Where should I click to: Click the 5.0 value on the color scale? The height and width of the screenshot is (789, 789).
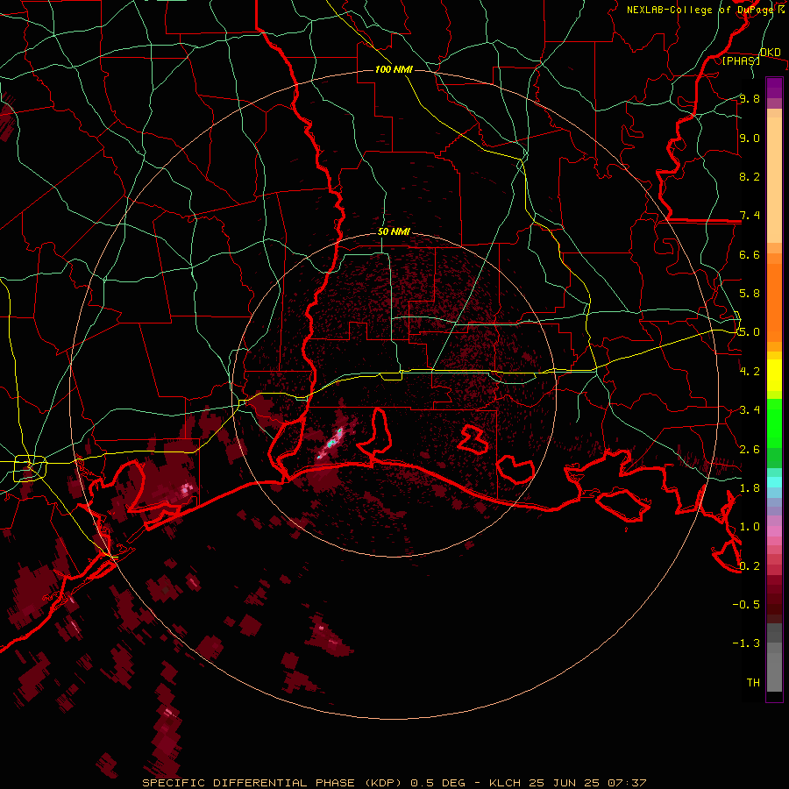[750, 332]
